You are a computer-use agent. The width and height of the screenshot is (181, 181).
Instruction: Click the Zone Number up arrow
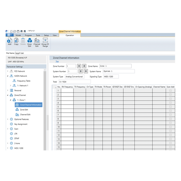pyautogui.click(x=79, y=66)
